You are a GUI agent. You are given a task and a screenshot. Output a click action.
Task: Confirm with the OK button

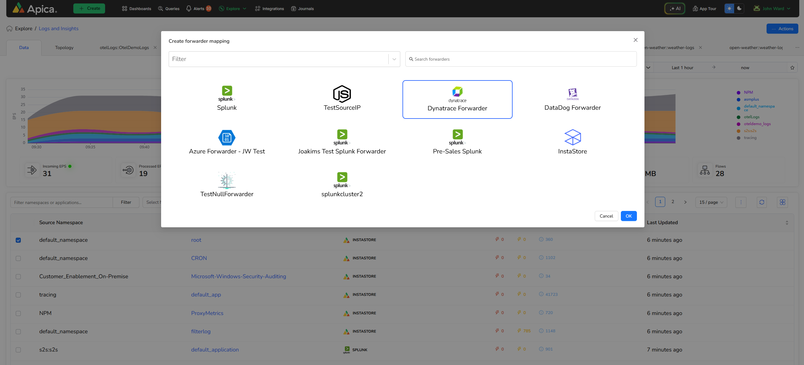coord(628,216)
